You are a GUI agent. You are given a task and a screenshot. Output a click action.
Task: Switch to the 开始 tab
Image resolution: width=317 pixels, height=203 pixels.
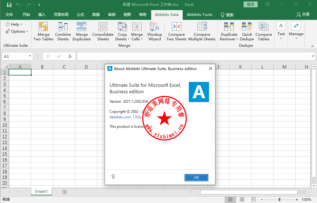[26, 15]
